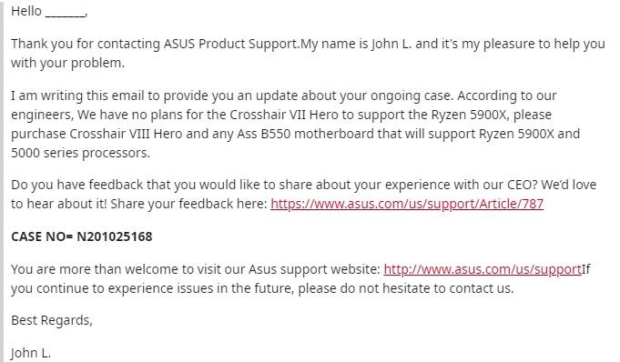Click the 5000 series processors text
Image resolution: width=620 pixels, height=362 pixels.
[81, 153]
